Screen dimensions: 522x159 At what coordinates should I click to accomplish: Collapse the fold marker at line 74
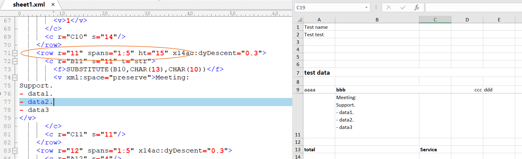coord(15,77)
